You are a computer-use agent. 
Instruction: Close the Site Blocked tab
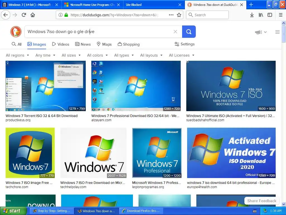click(x=180, y=5)
